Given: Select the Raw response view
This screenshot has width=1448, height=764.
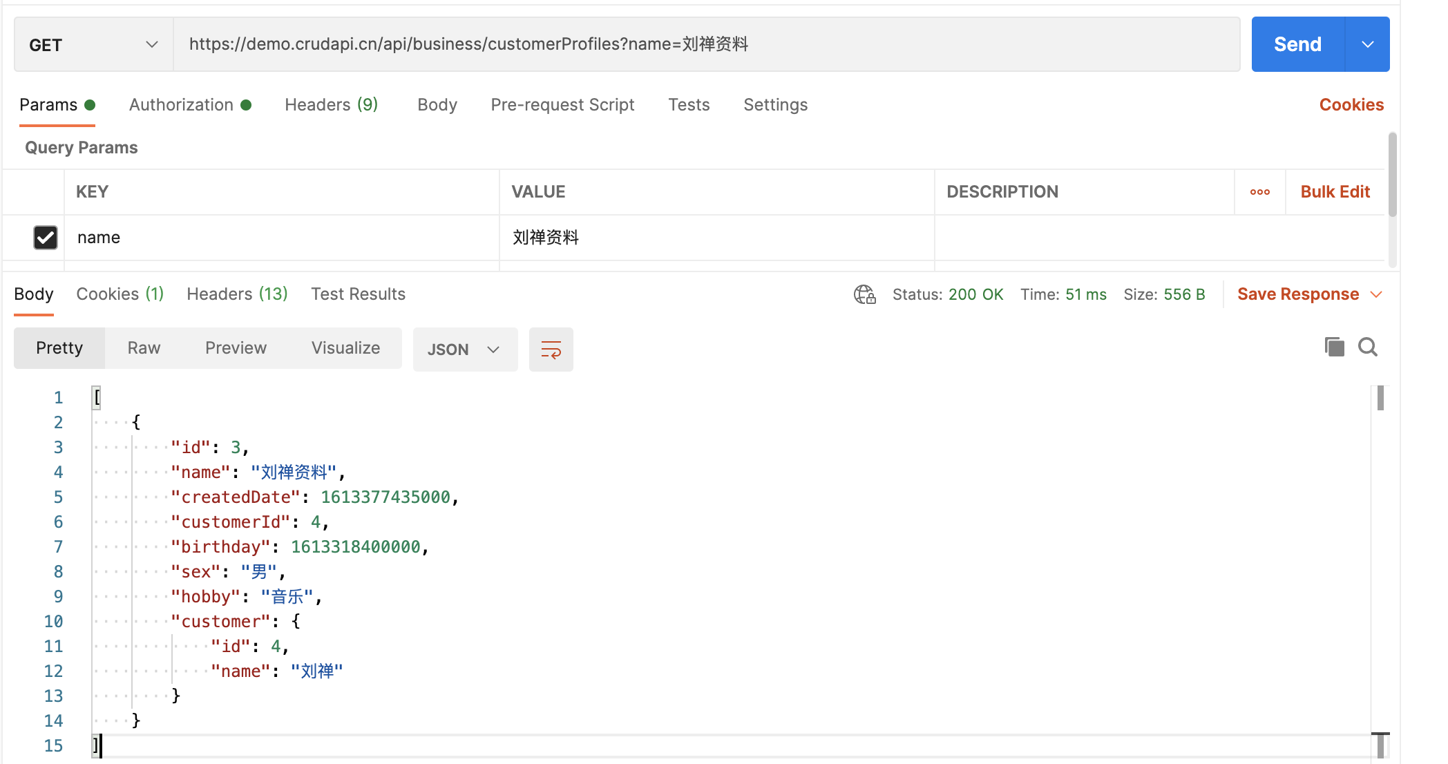Looking at the screenshot, I should click(x=144, y=348).
